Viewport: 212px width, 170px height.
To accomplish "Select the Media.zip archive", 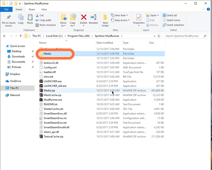I will pyautogui.click(x=102, y=90).
